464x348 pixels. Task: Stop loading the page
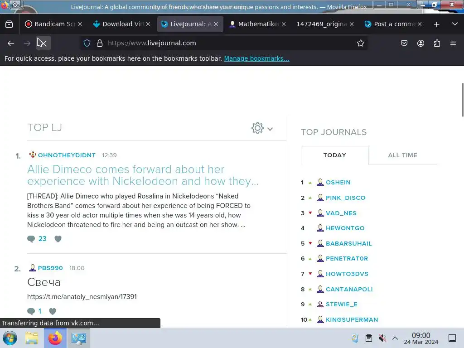coord(43,43)
